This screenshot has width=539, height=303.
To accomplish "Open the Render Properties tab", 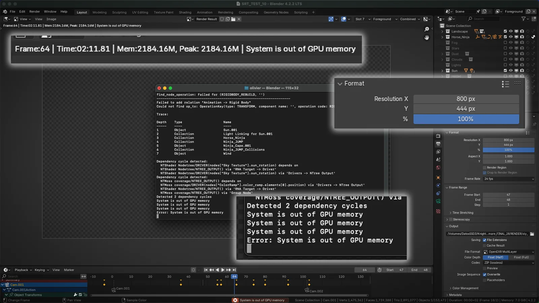I will coord(438,136).
